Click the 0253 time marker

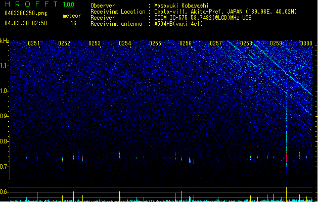click(95, 43)
